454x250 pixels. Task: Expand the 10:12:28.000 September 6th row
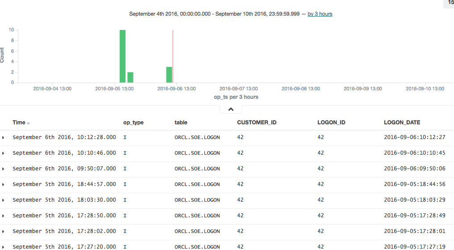[4, 138]
